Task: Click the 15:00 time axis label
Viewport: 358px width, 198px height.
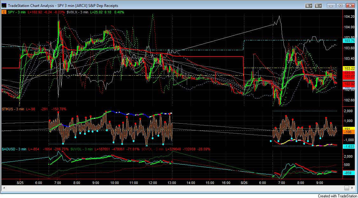Action: pyautogui.click(x=210, y=183)
